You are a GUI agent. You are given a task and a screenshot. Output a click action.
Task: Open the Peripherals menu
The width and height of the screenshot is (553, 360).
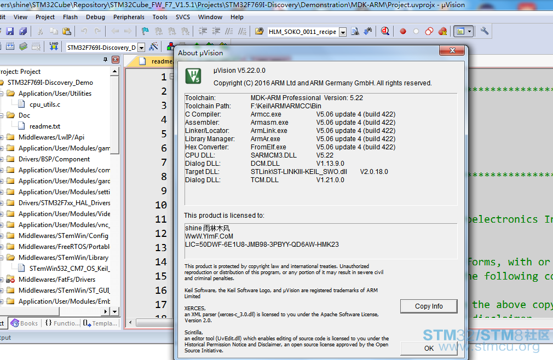129,17
